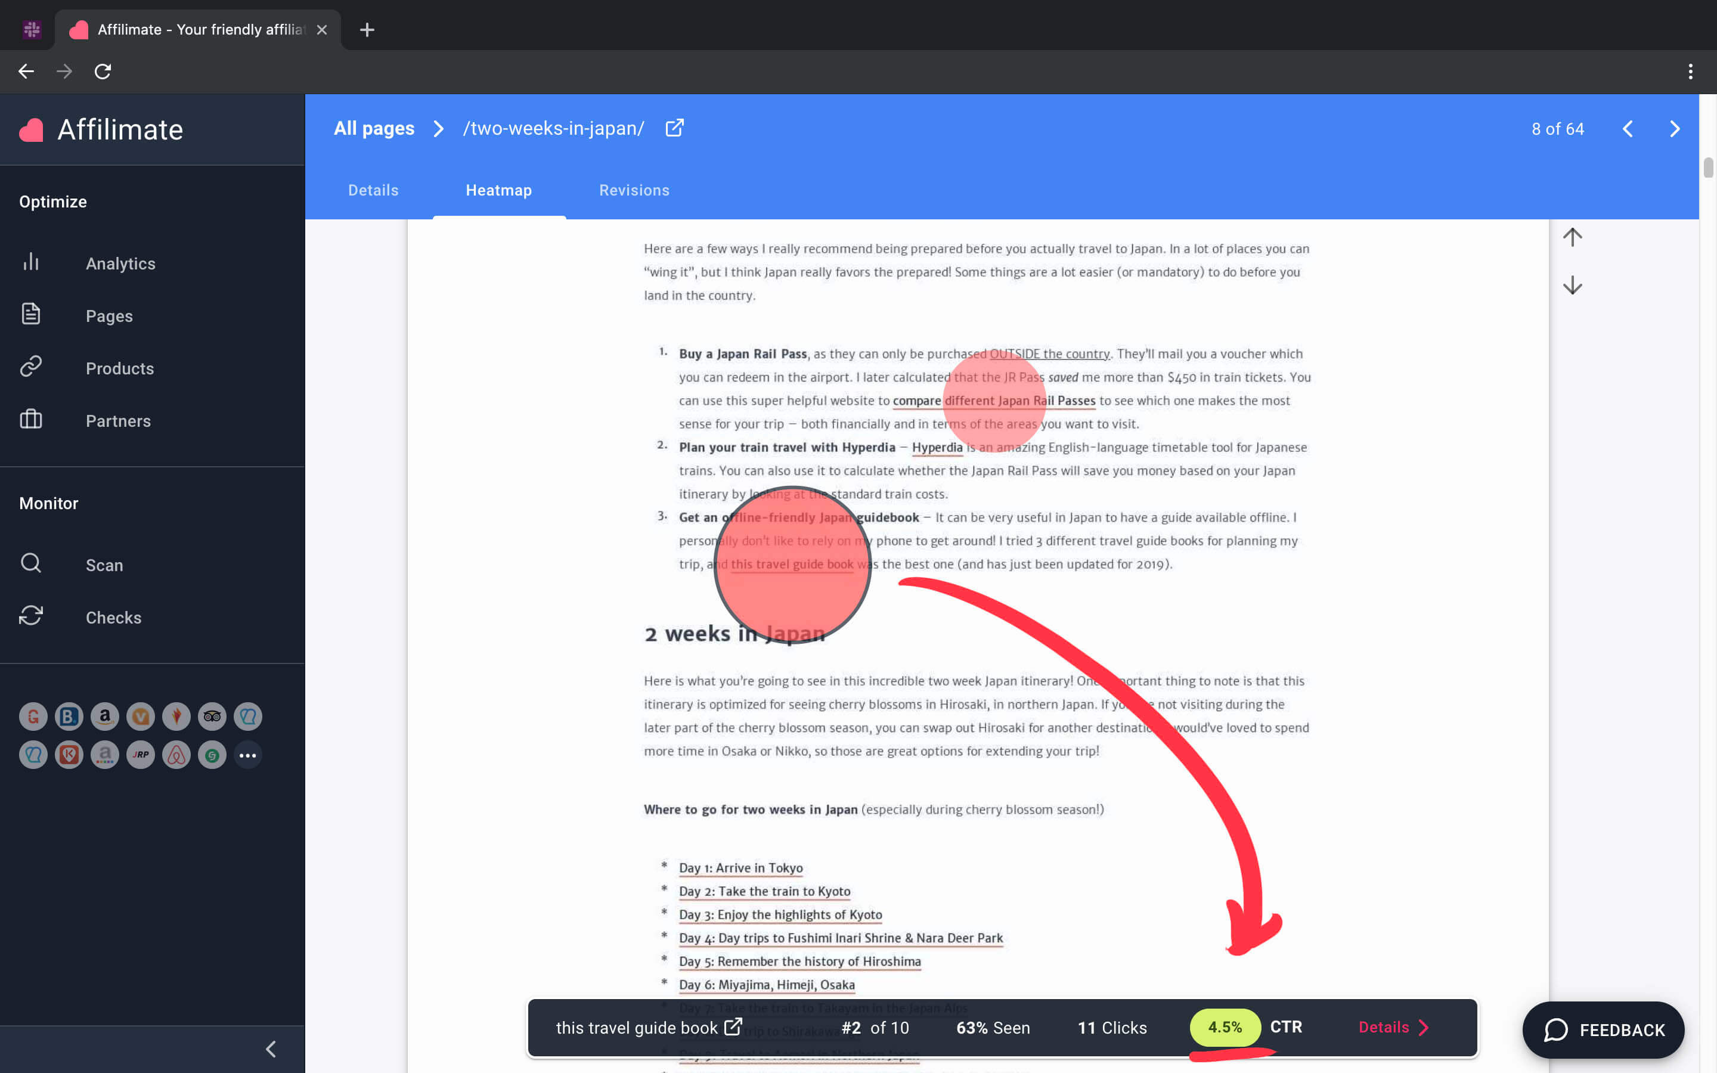Image resolution: width=1717 pixels, height=1073 pixels.
Task: Click the Airbnb partner icon
Action: [176, 755]
